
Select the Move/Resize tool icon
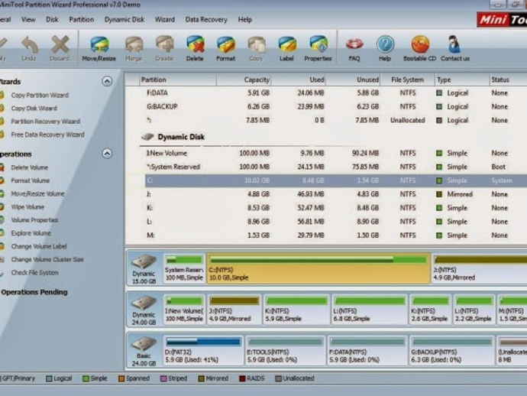(x=99, y=45)
